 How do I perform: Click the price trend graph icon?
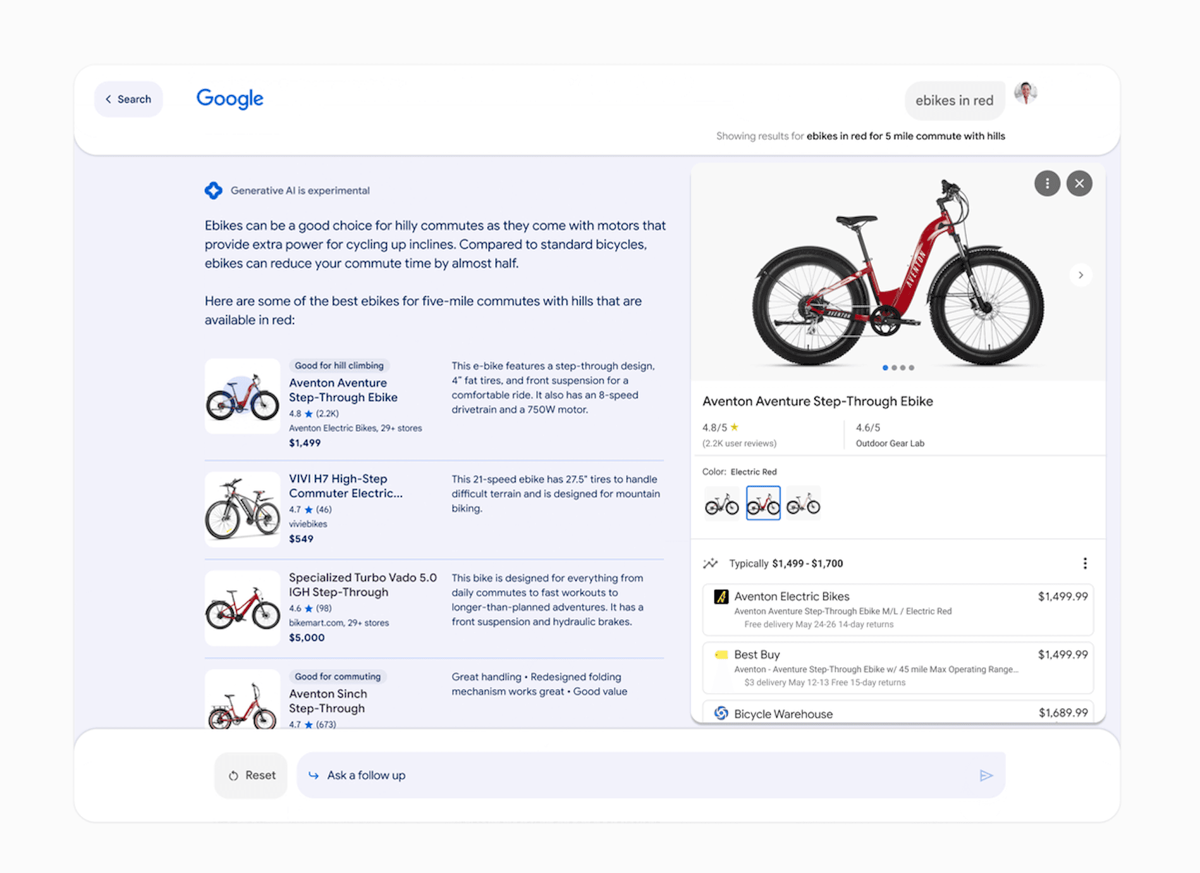tap(711, 563)
